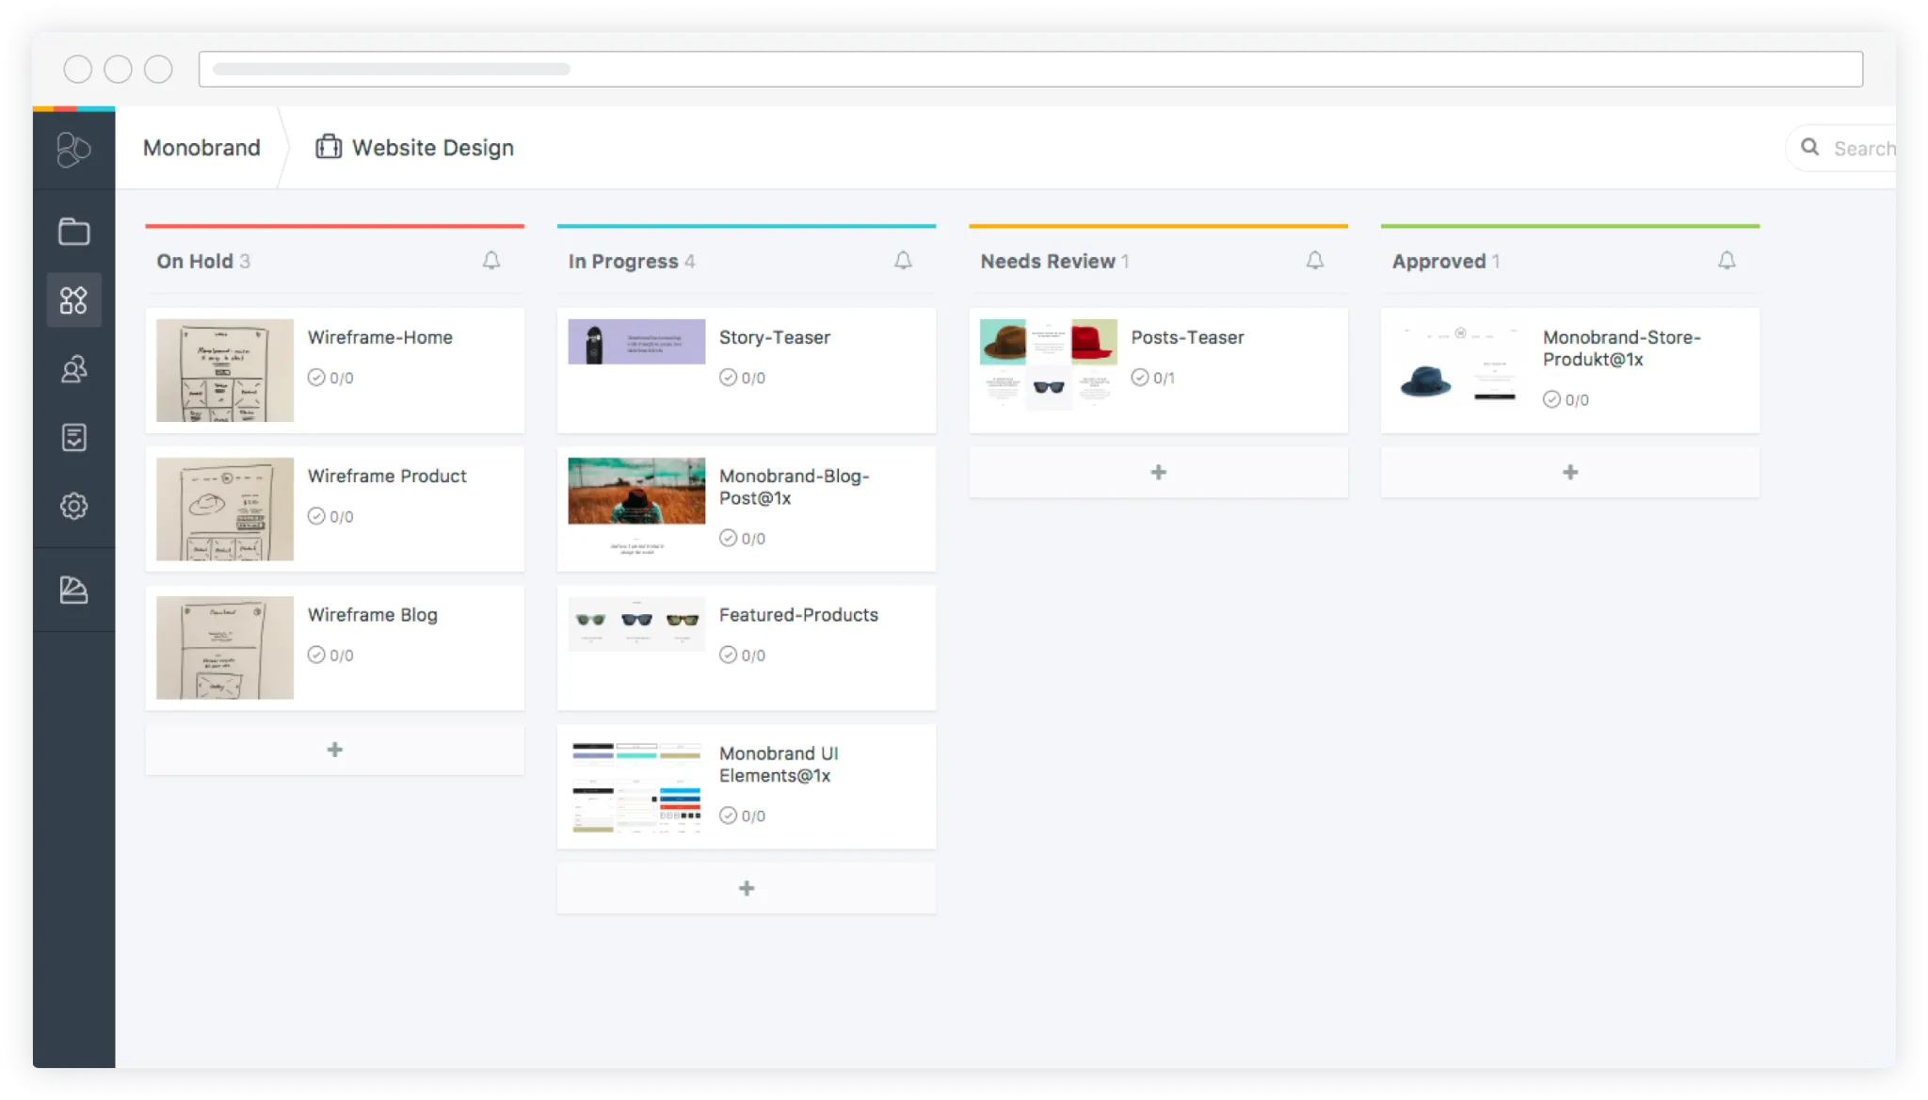
Task: Open the Featured-Products card title
Action: click(x=798, y=615)
